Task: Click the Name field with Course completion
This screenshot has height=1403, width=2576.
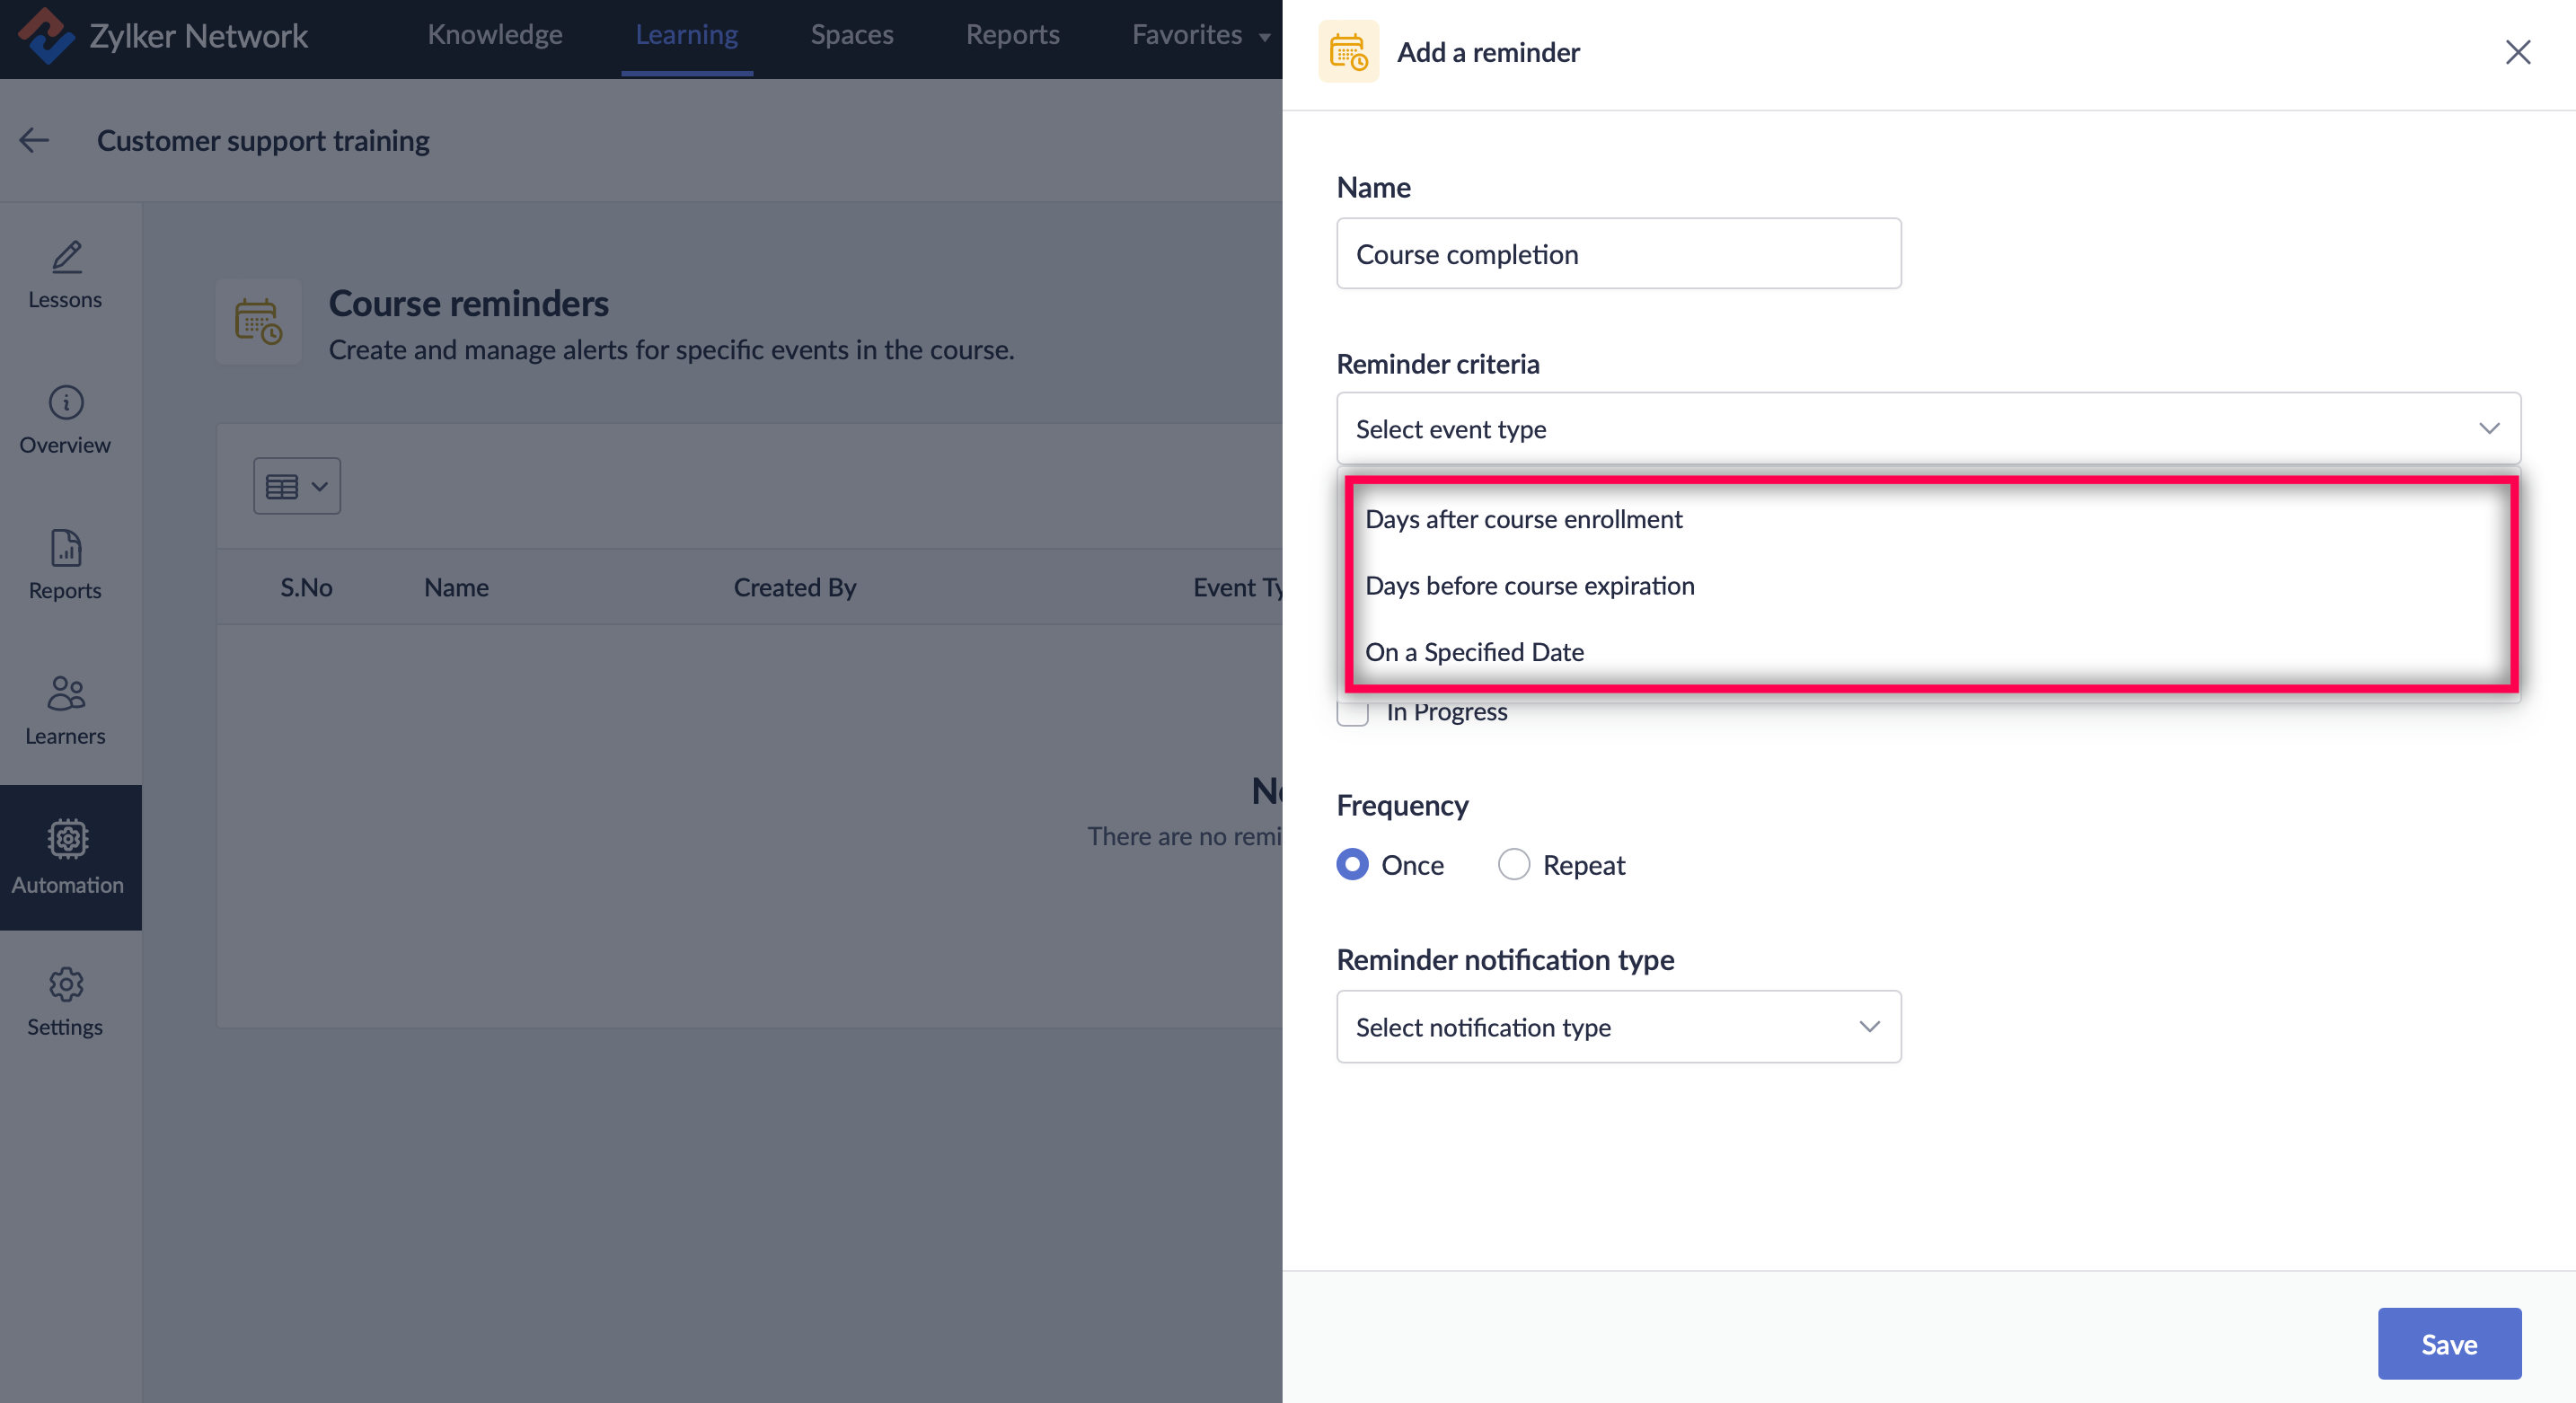Action: (x=1618, y=254)
